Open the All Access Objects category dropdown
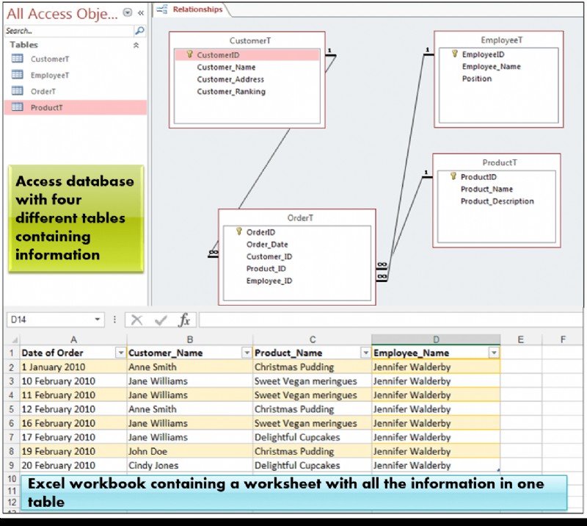587x526 pixels. (126, 13)
